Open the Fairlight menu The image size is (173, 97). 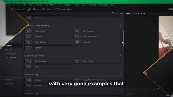92,5
